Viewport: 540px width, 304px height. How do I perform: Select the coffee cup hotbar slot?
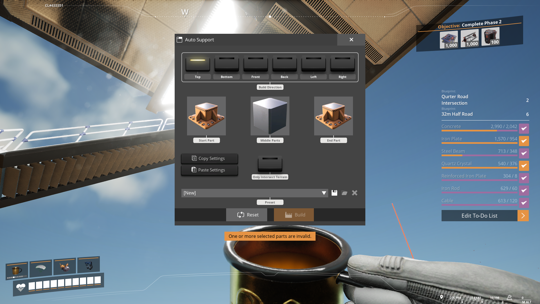tap(17, 271)
